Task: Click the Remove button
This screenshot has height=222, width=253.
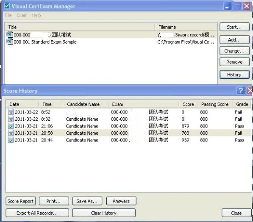Action: pyautogui.click(x=234, y=62)
